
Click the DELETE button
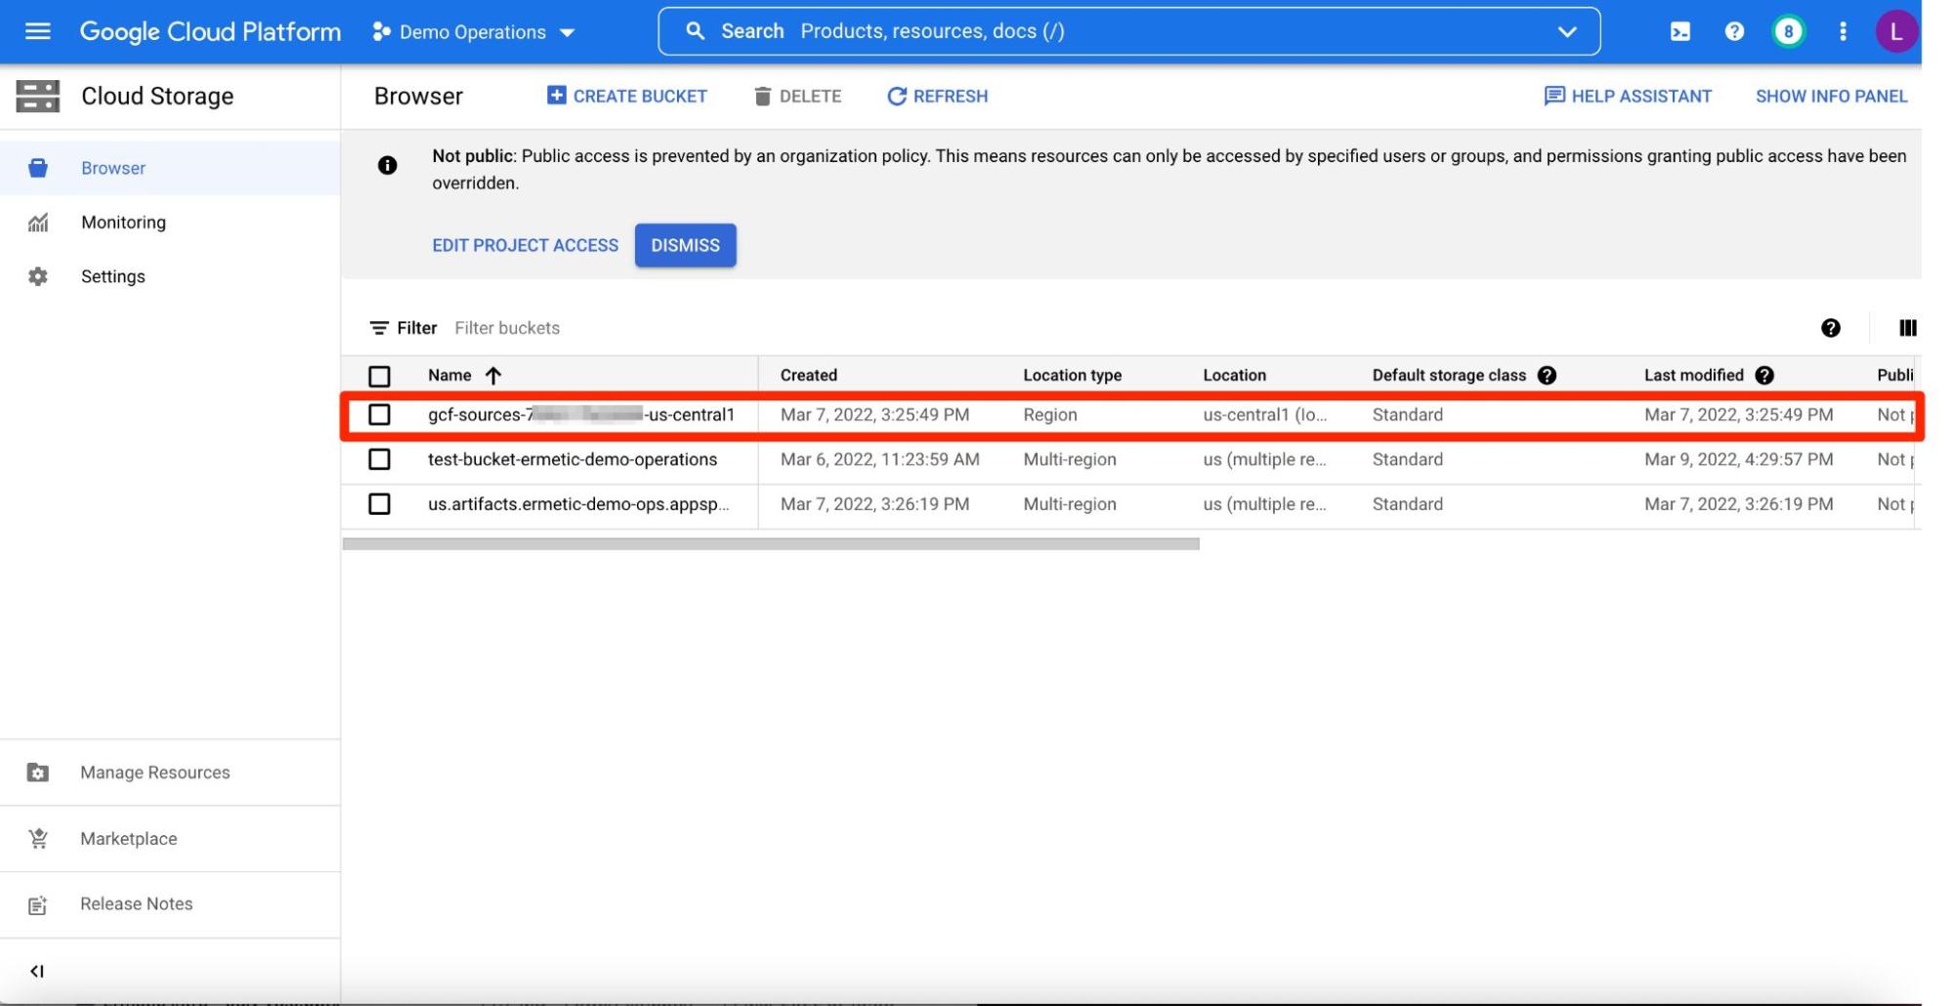click(797, 96)
